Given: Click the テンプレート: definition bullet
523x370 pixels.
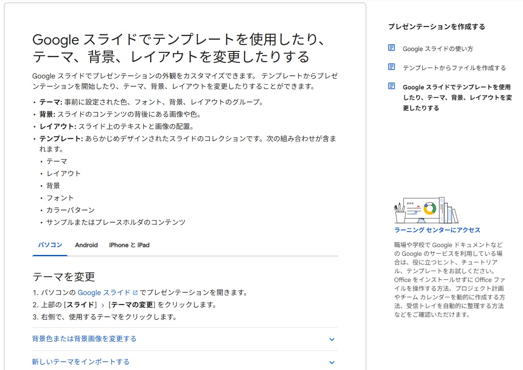Looking at the screenshot, I should point(188,144).
